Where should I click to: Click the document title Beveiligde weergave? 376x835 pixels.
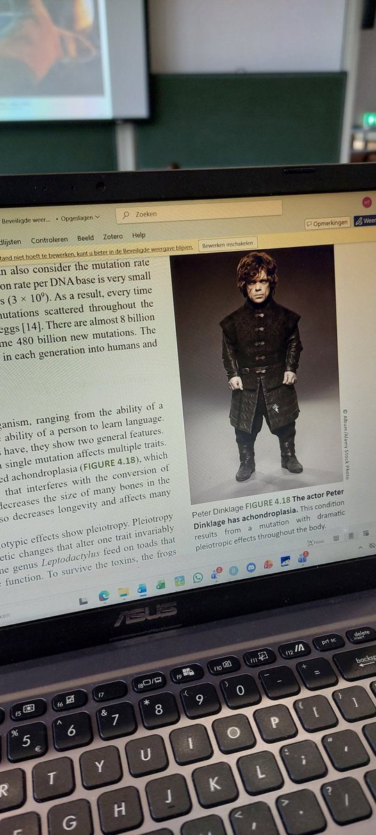(26, 220)
